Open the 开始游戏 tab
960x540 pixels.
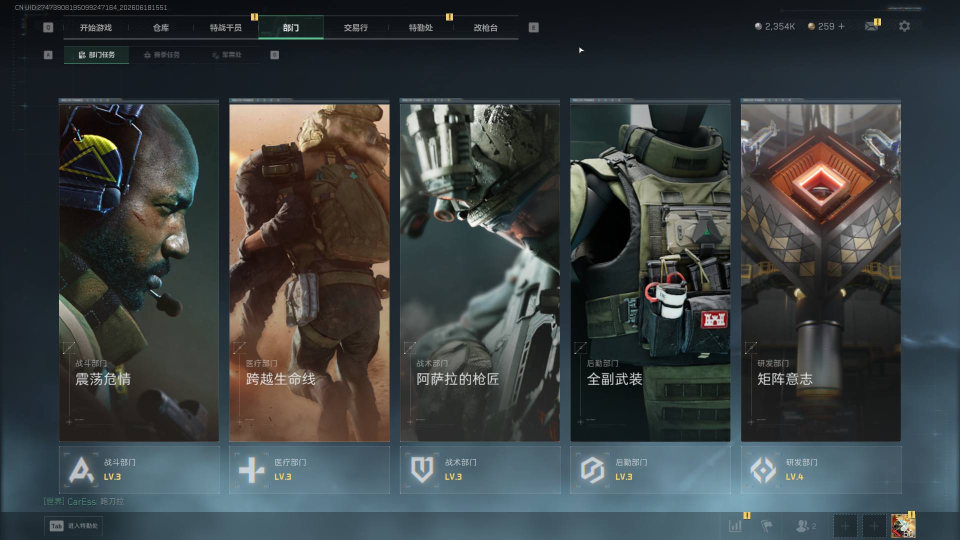click(x=96, y=27)
